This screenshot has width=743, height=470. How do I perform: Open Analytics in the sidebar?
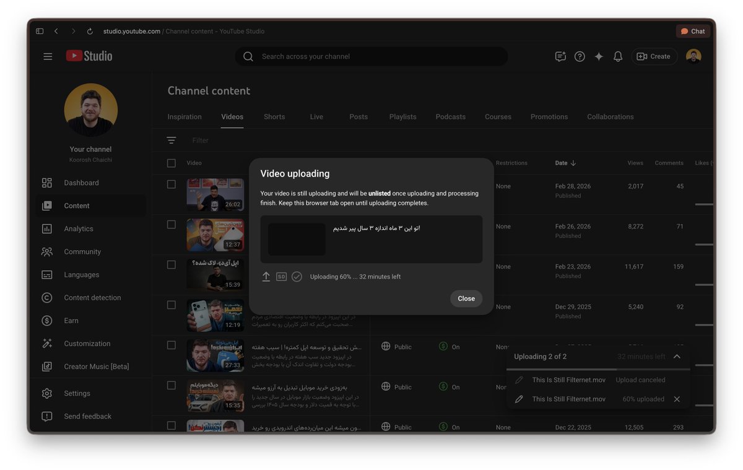[90, 228]
